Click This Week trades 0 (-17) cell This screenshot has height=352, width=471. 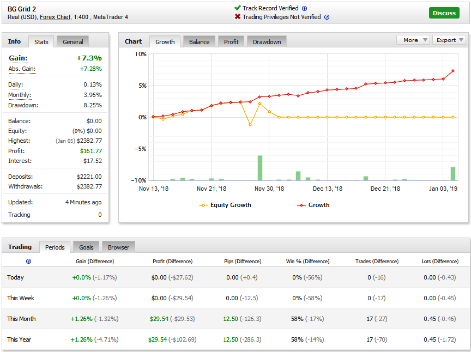377,298
